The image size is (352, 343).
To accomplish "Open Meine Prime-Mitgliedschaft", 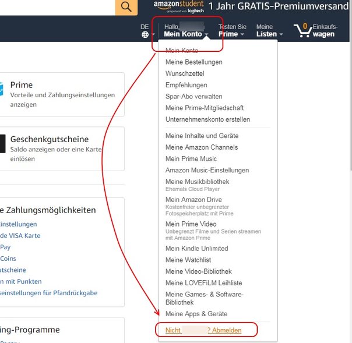I will tap(205, 108).
